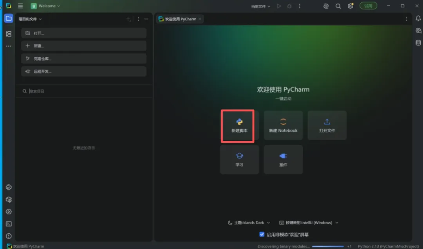Click the 新建... button
Viewport: 423px width, 249px height.
coord(84,45)
